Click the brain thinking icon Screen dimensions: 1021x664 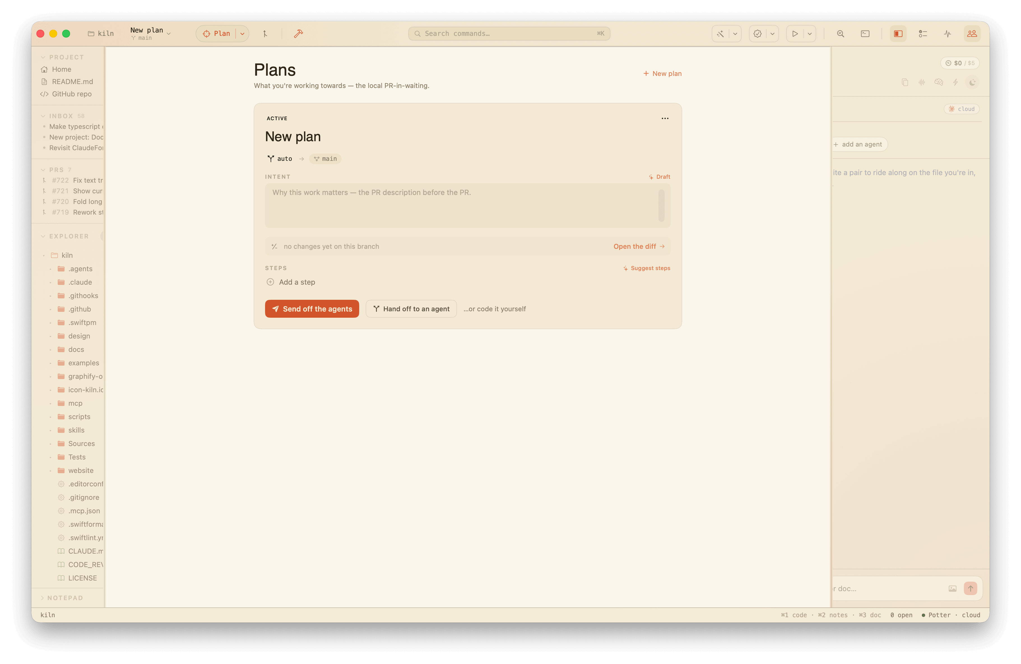coord(939,82)
